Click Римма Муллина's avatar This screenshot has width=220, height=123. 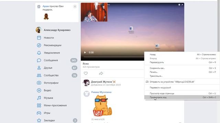click(87, 94)
